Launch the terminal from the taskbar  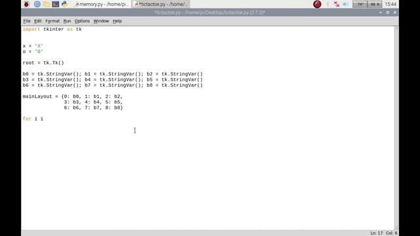[x=55, y=4]
